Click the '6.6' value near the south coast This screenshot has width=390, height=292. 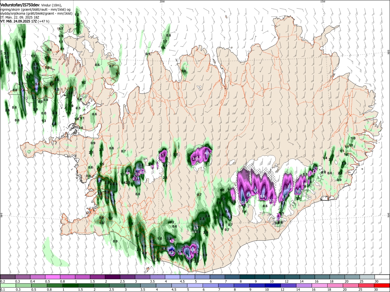(193, 250)
